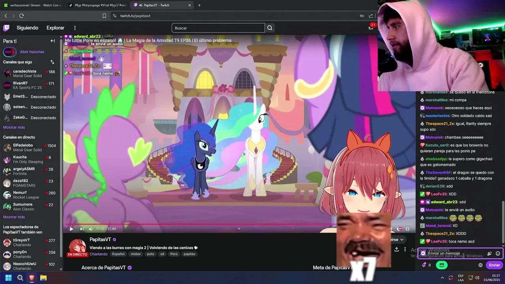
Task: Open the three-dot more menu beside Explorar
Action: click(x=75, y=28)
